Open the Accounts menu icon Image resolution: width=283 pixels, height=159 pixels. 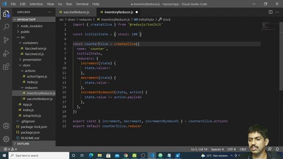click(6, 126)
